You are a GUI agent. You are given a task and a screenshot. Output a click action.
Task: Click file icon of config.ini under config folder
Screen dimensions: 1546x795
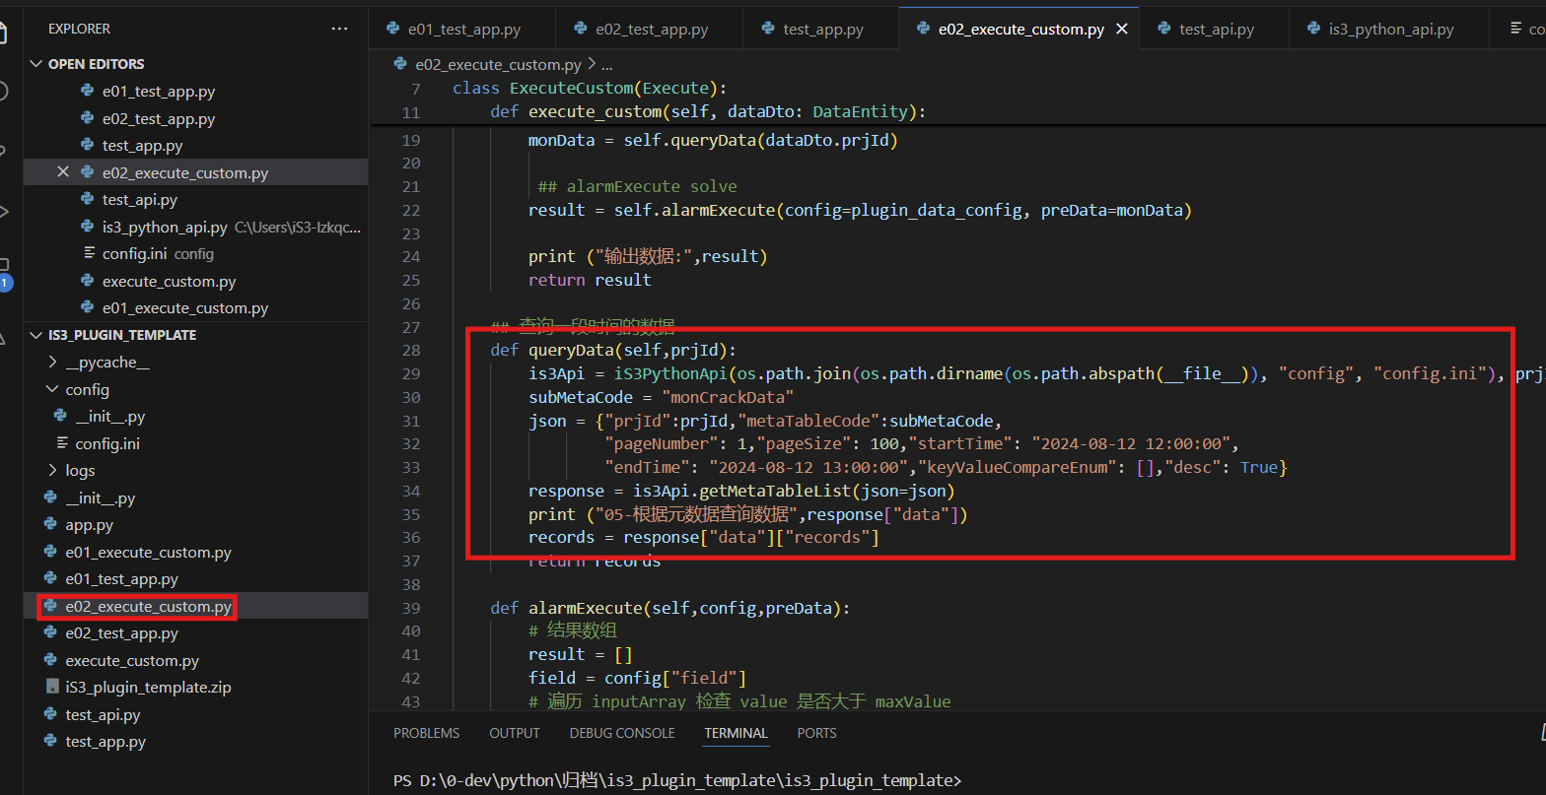(64, 443)
